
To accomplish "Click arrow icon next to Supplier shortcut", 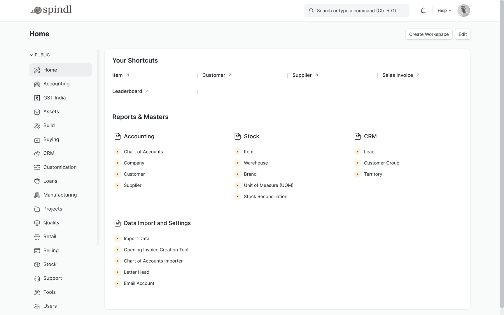I will 316,75.
